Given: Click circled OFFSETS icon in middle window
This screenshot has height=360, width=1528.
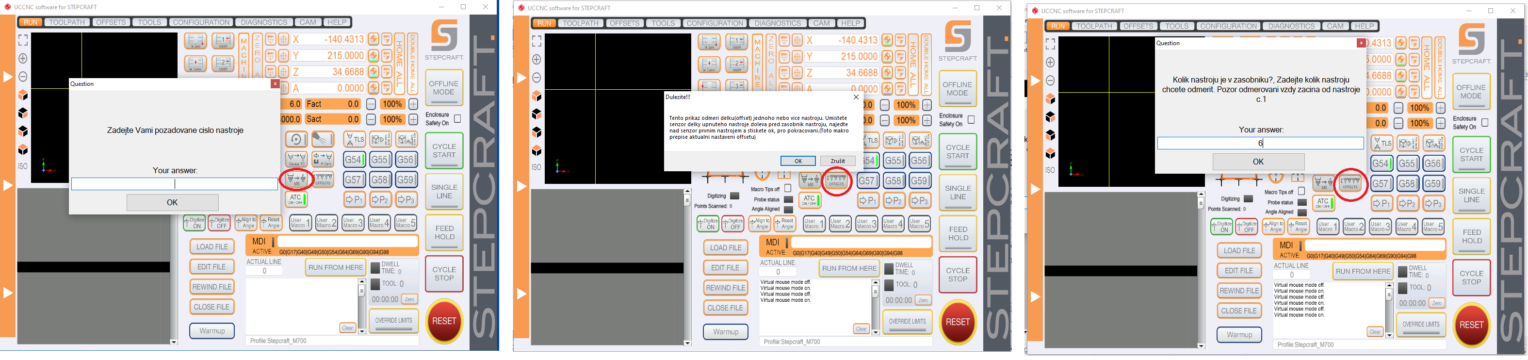Looking at the screenshot, I should [x=837, y=181].
